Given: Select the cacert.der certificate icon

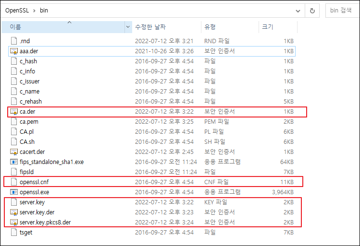Looking at the screenshot, I should click(x=14, y=152).
